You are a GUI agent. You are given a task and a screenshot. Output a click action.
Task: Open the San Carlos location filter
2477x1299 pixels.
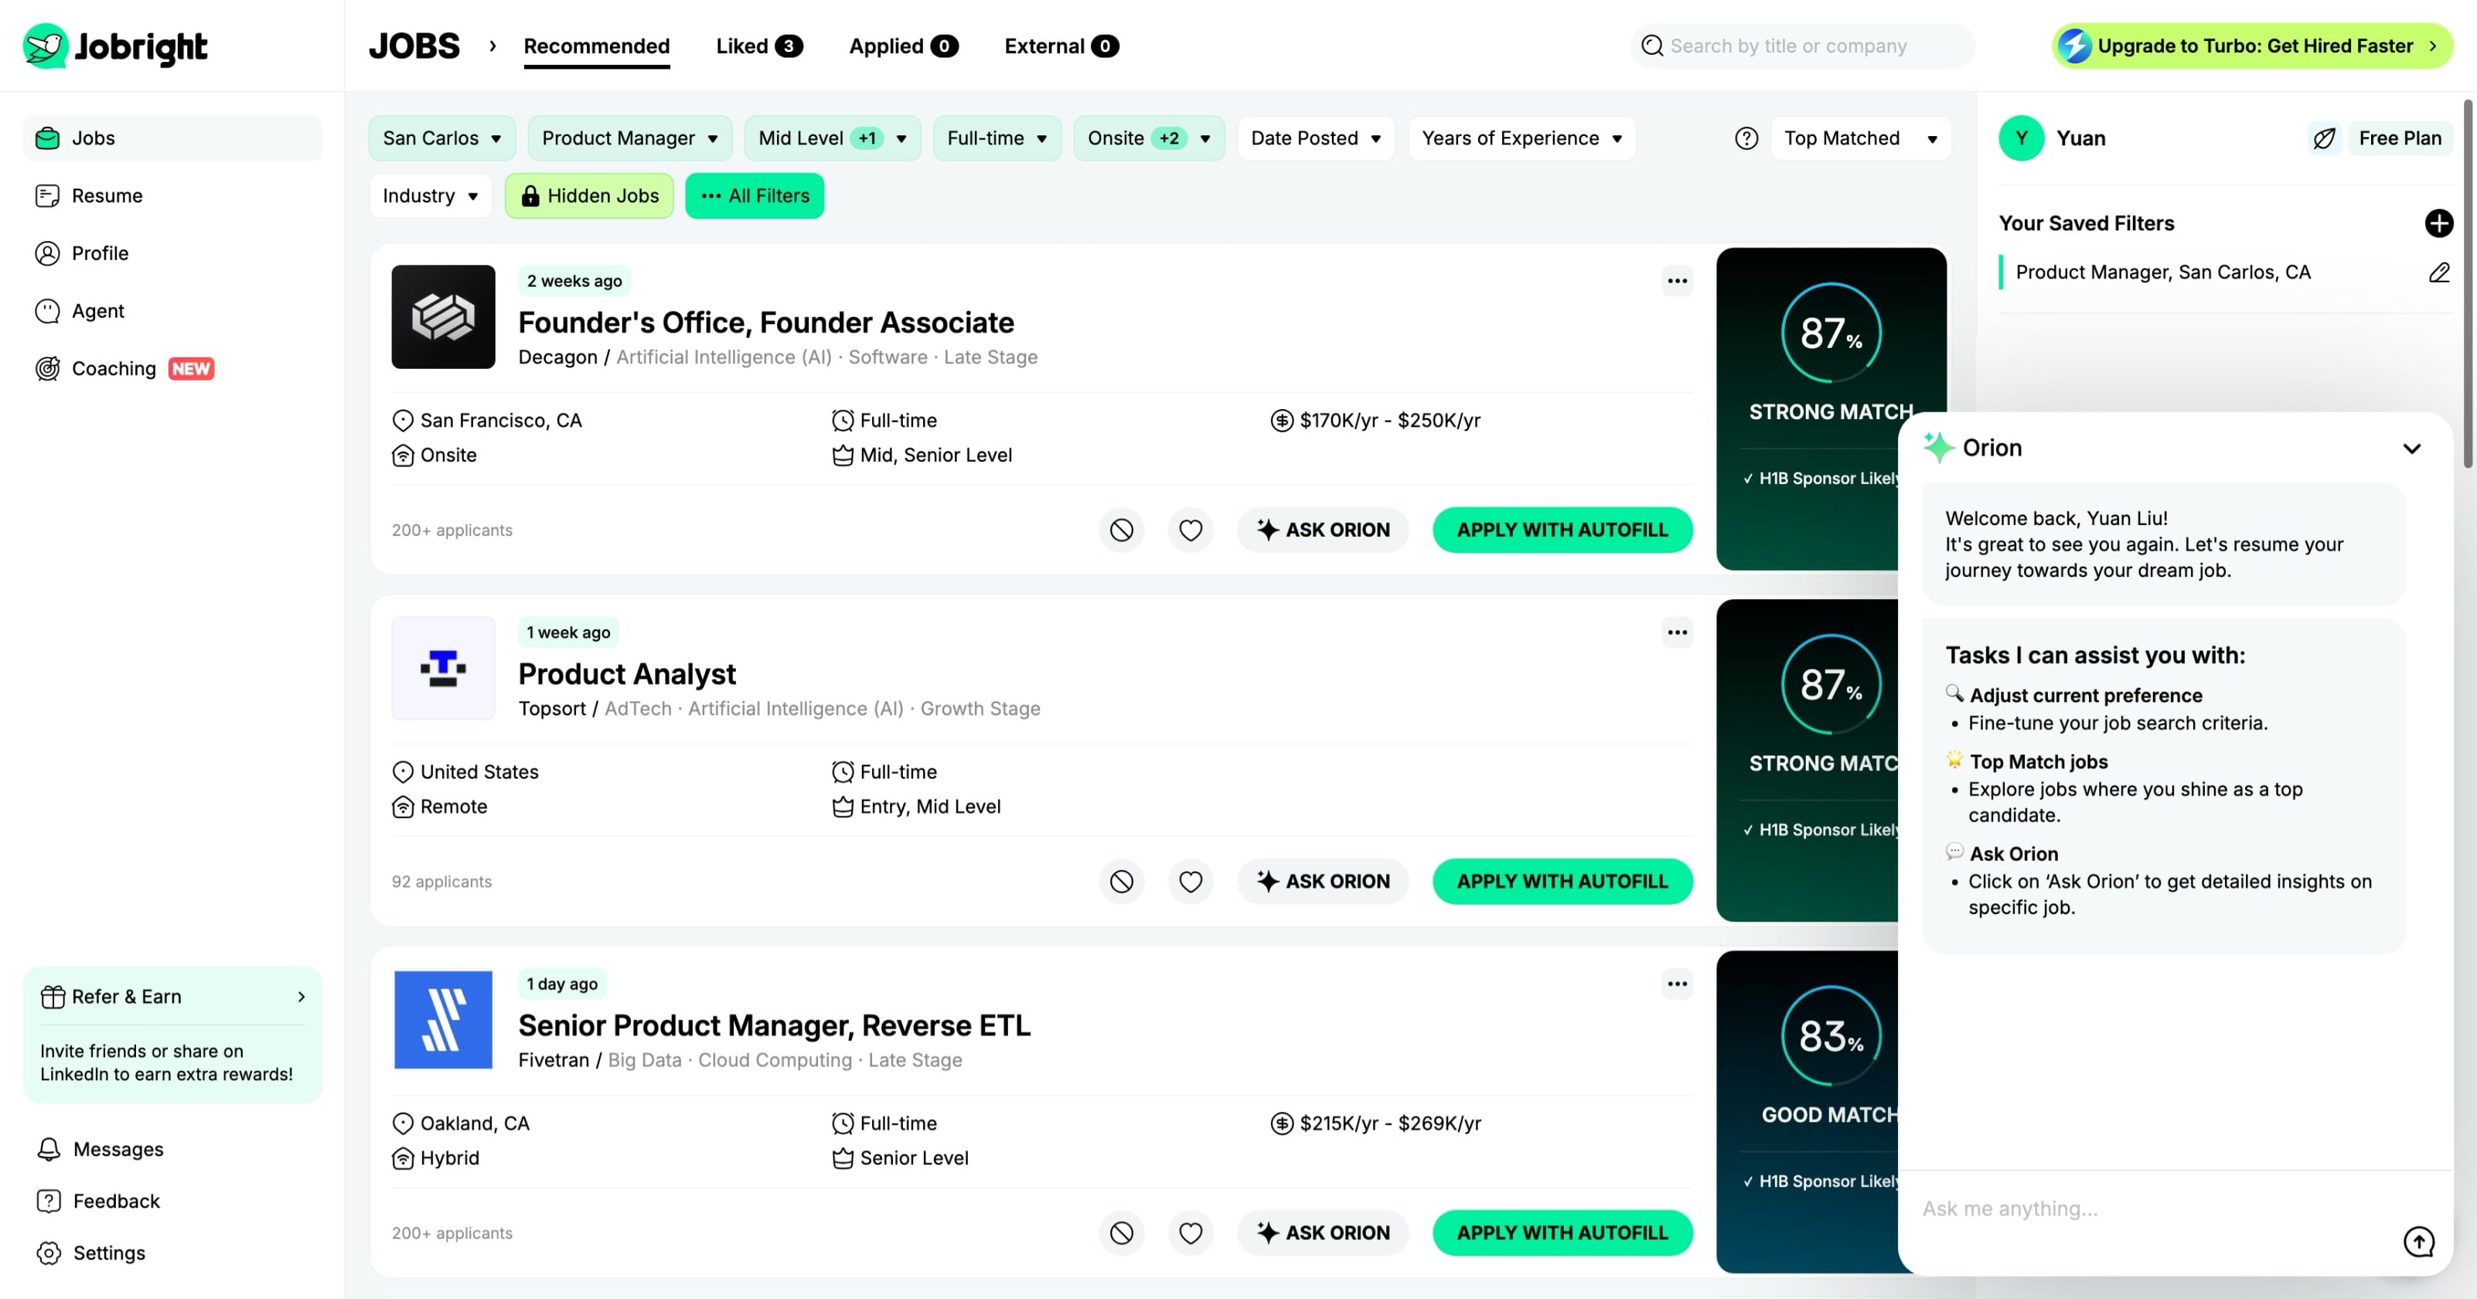point(442,138)
